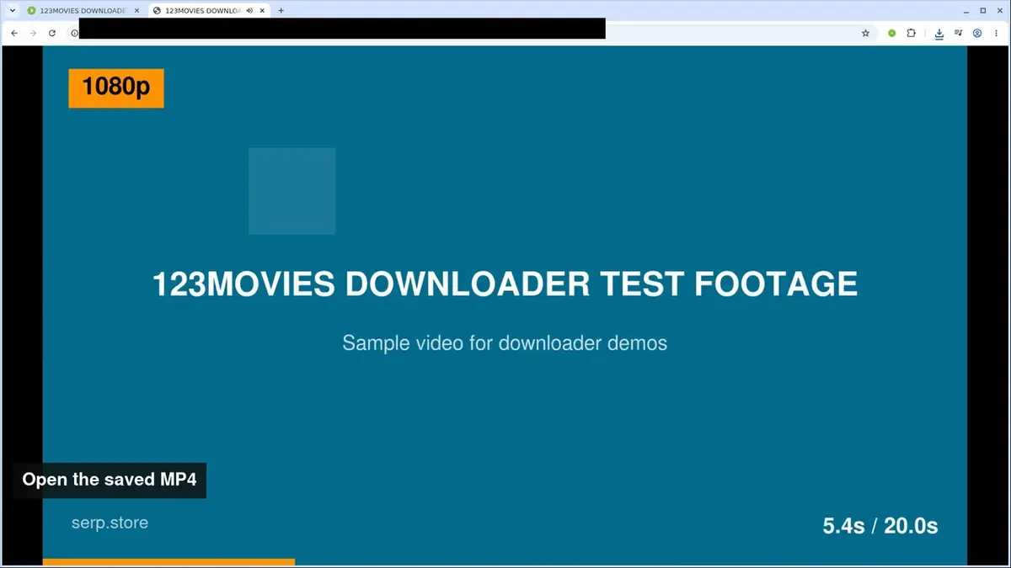Close the active tab playing audio
The image size is (1011, 568).
point(263,10)
